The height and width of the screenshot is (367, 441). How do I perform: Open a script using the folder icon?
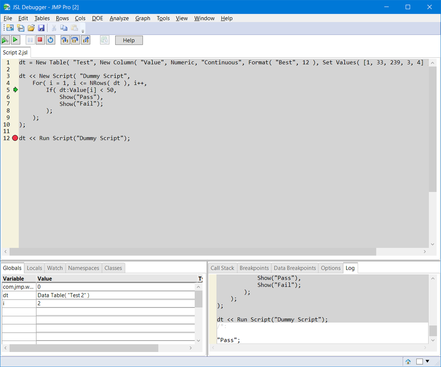pyautogui.click(x=31, y=27)
